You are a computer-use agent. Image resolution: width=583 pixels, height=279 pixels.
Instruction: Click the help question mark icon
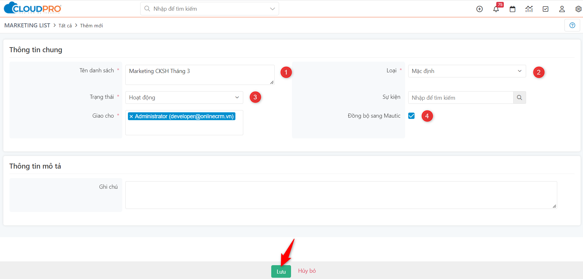(x=572, y=25)
